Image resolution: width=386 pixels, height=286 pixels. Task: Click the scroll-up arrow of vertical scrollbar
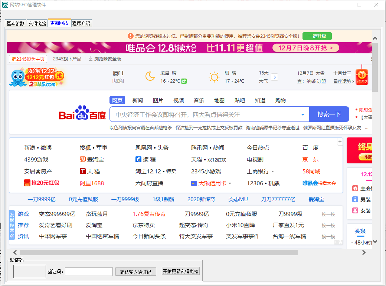pos(375,38)
